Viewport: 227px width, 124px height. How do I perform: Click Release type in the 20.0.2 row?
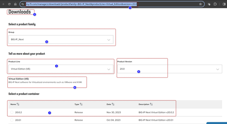coord(79,112)
